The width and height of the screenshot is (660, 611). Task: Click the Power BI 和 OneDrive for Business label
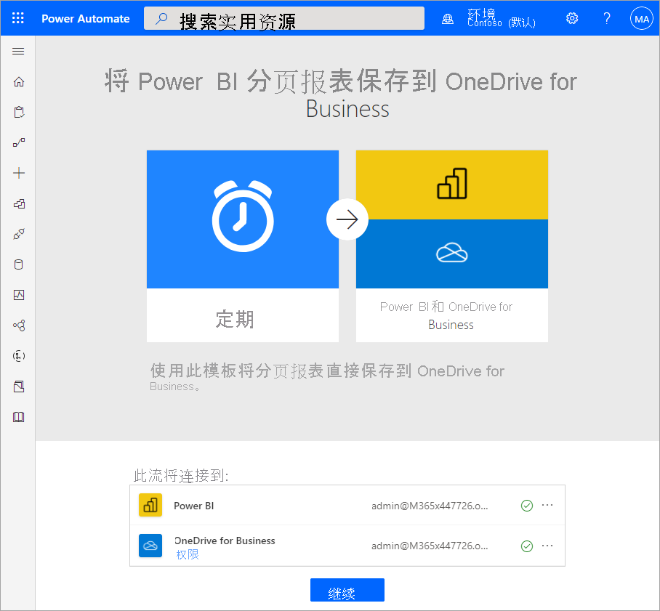(x=446, y=315)
